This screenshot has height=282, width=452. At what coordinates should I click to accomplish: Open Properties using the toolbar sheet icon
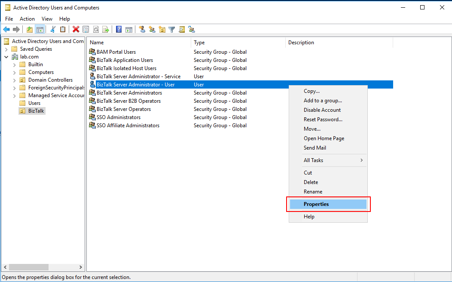tap(86, 29)
